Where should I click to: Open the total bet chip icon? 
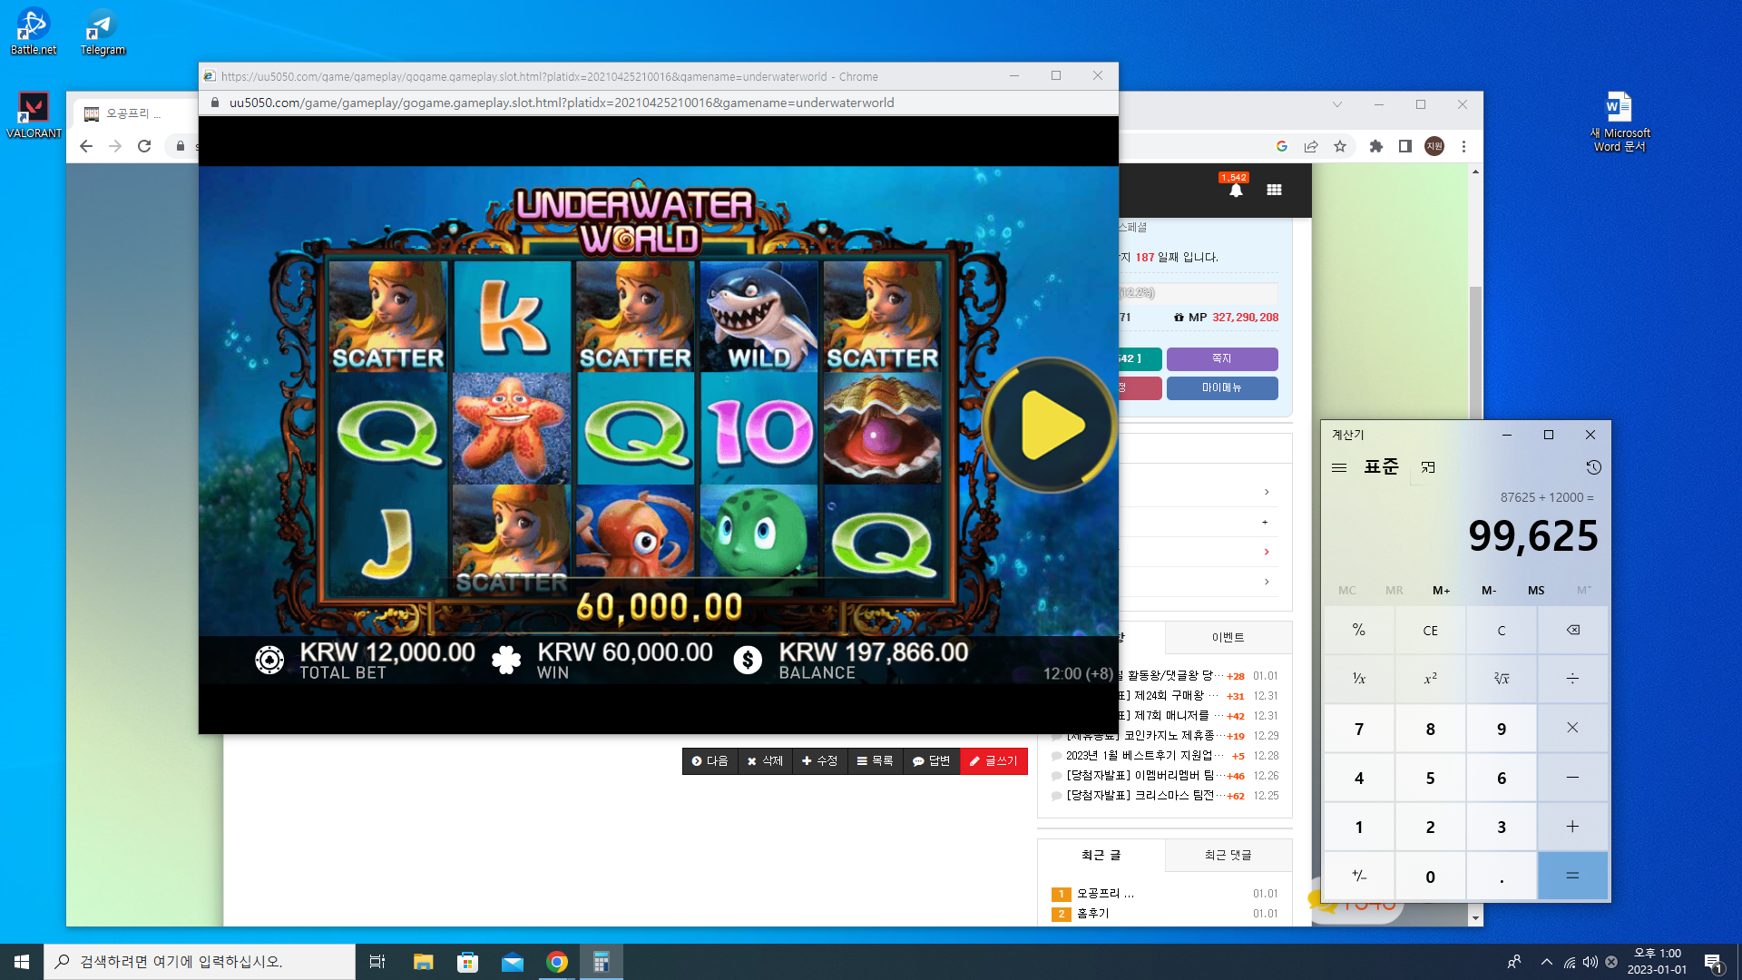(x=269, y=660)
